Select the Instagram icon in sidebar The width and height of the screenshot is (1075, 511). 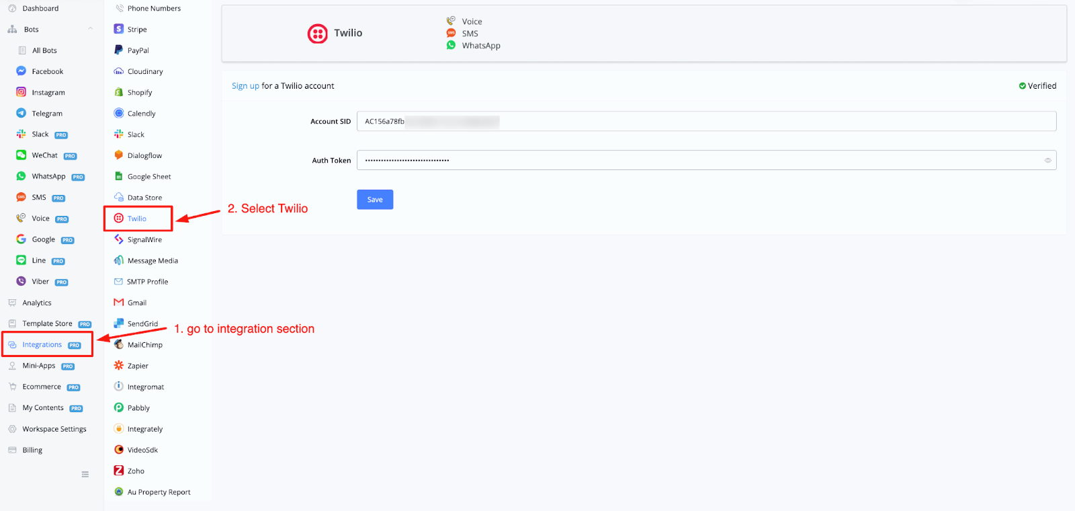point(21,92)
